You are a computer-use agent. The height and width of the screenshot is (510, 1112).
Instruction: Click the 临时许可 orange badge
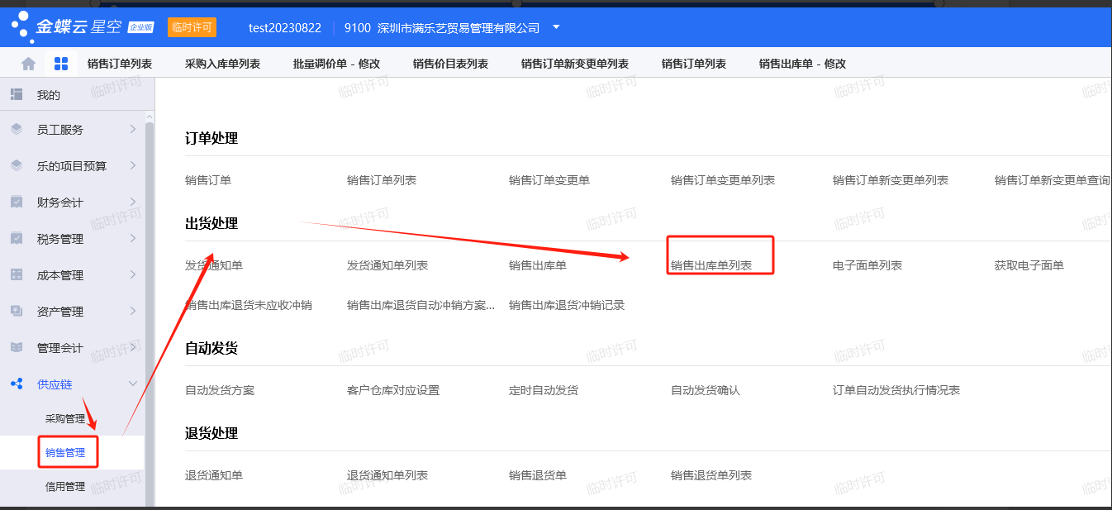(192, 27)
